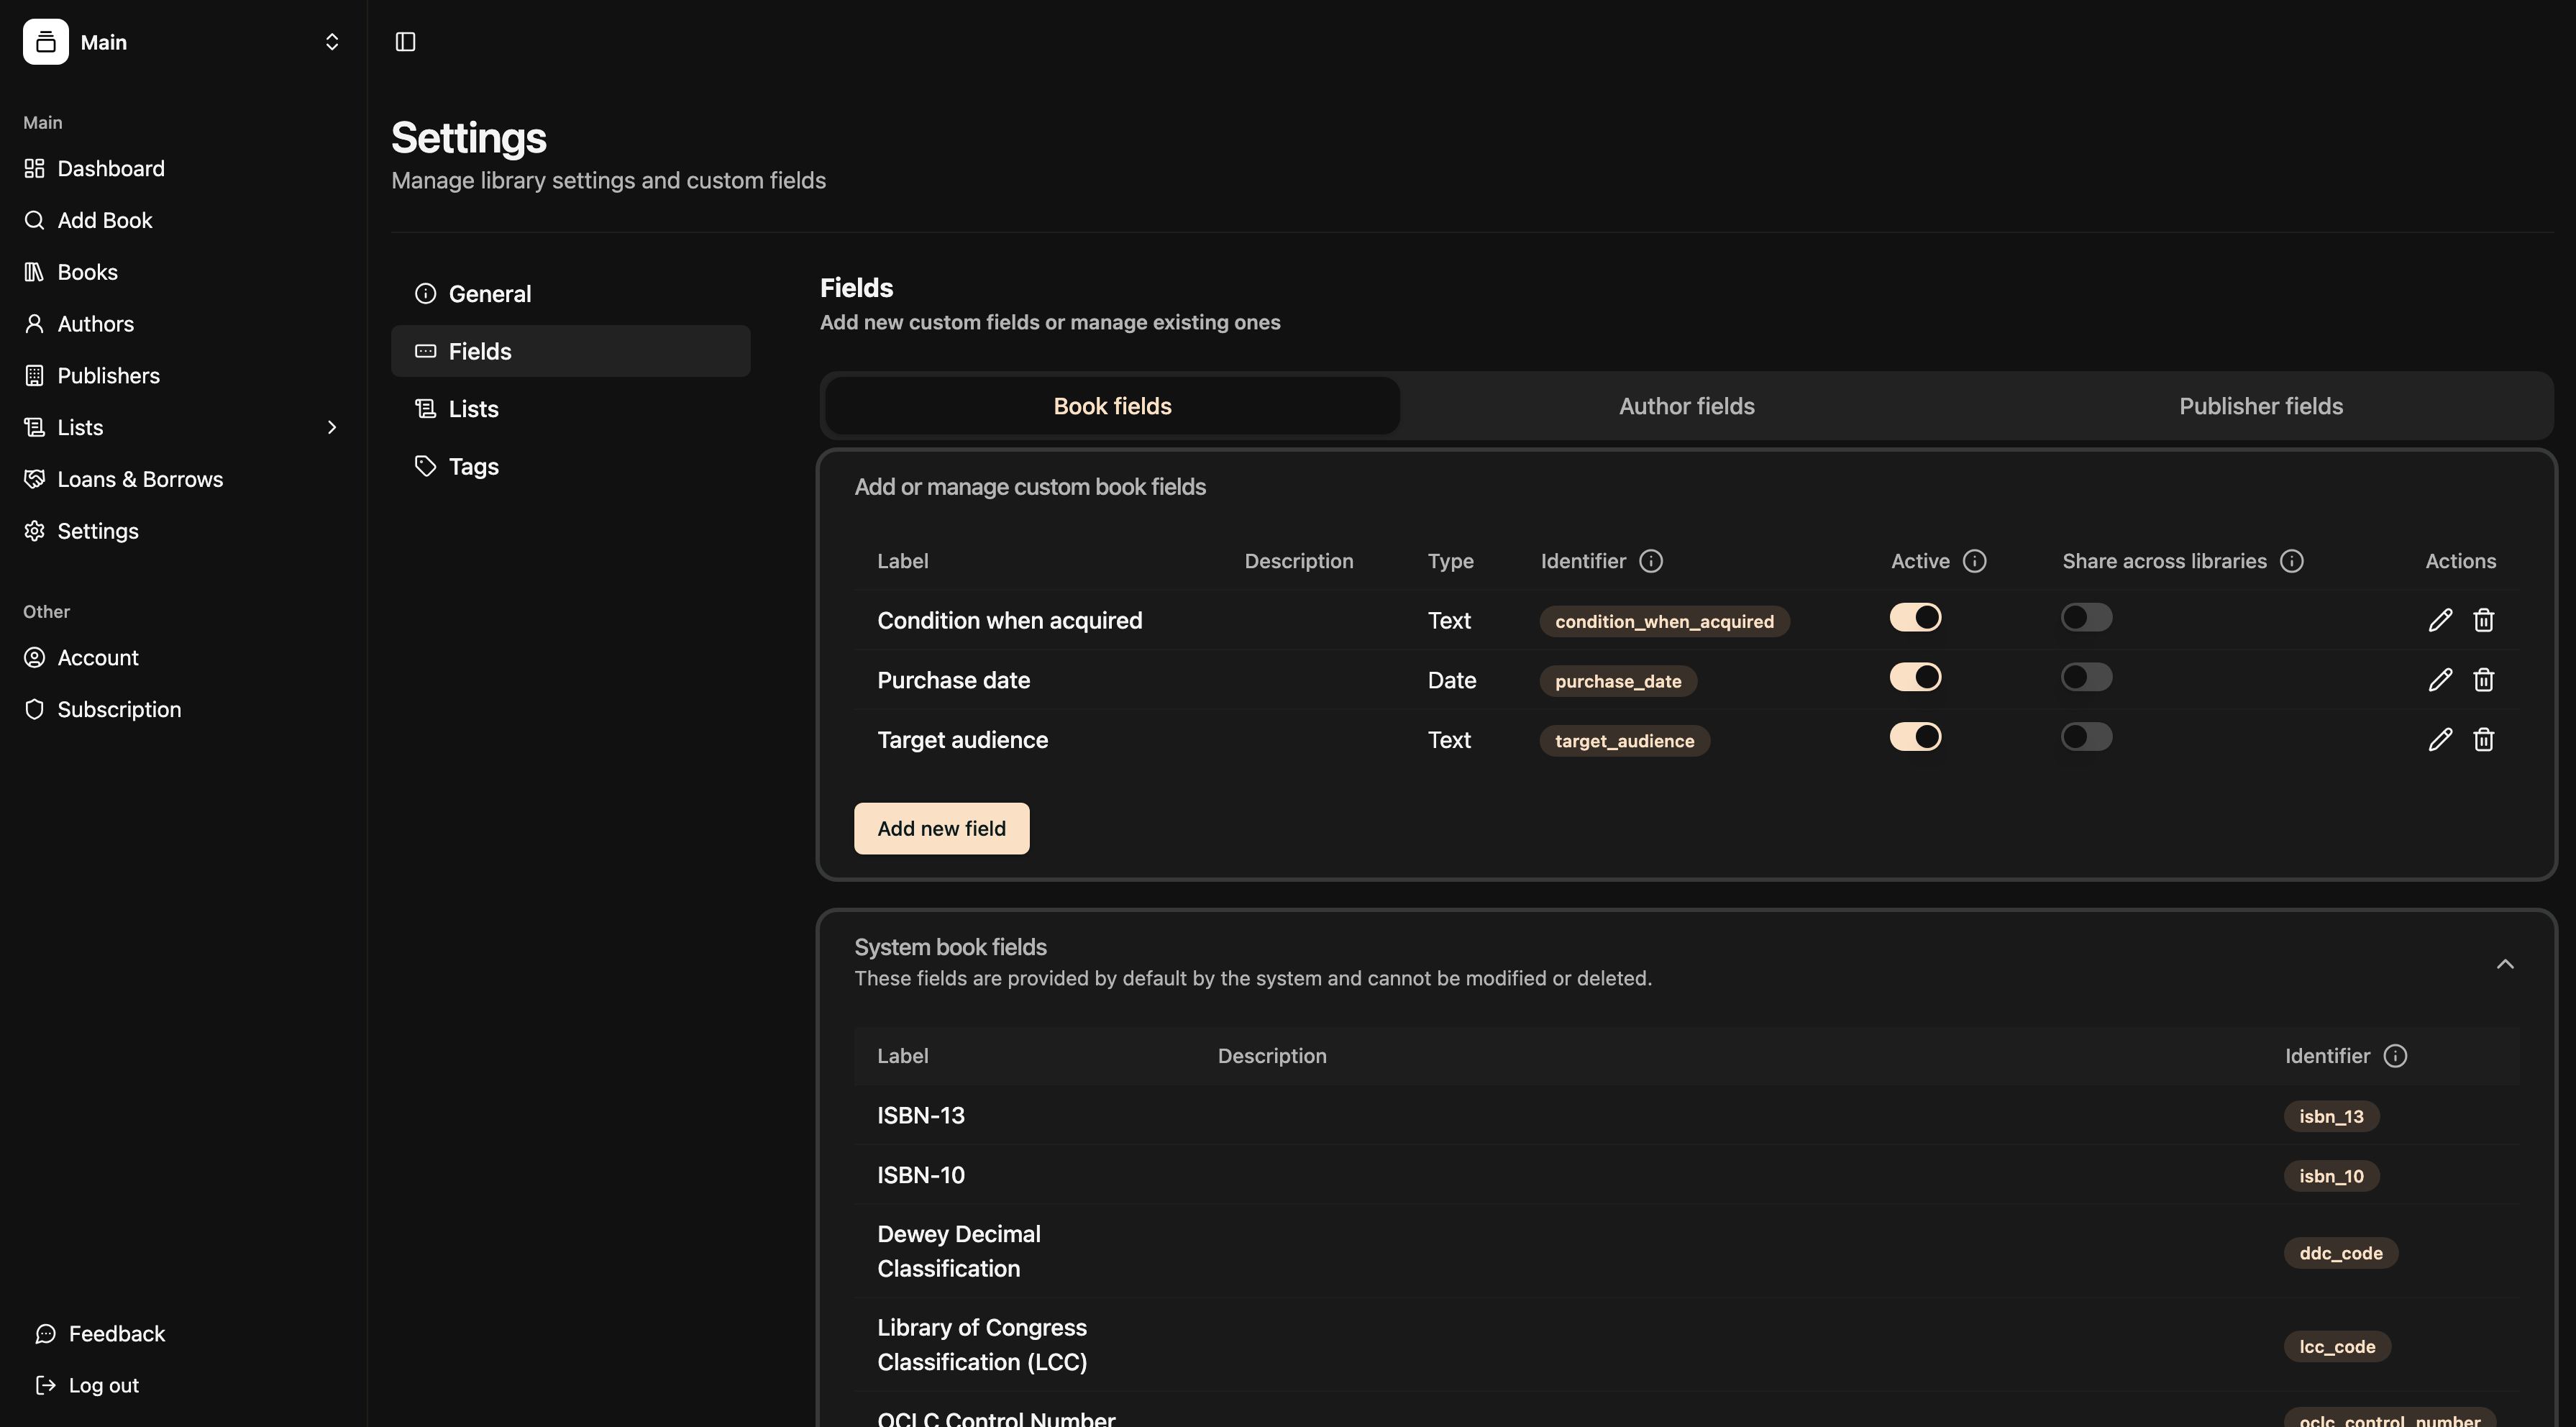Click the Active column info icon
This screenshot has height=1427, width=2576.
[1974, 561]
